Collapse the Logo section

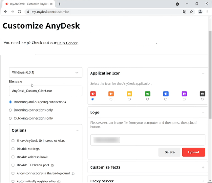pyautogui.click(x=203, y=112)
